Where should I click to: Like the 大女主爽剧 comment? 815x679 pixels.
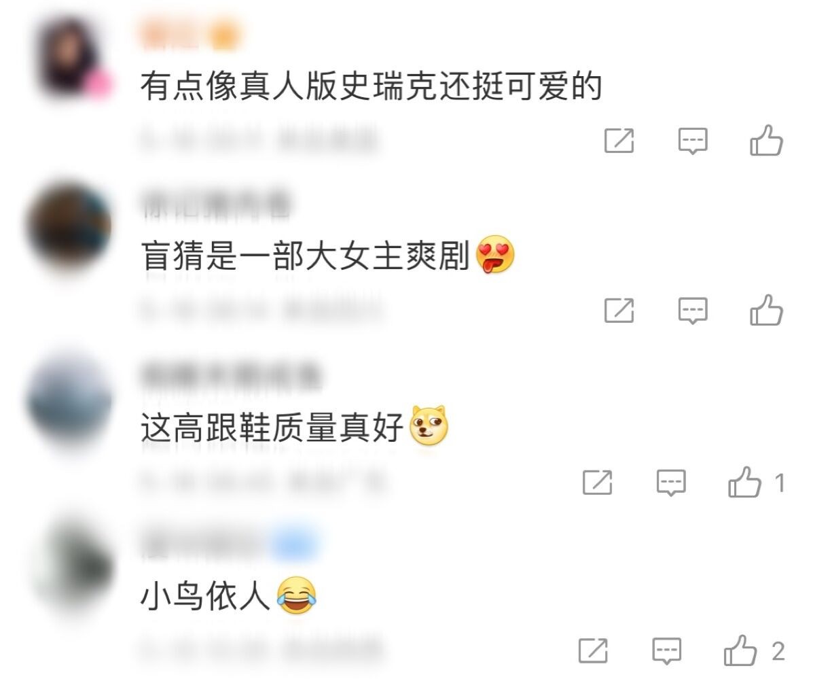pos(766,311)
